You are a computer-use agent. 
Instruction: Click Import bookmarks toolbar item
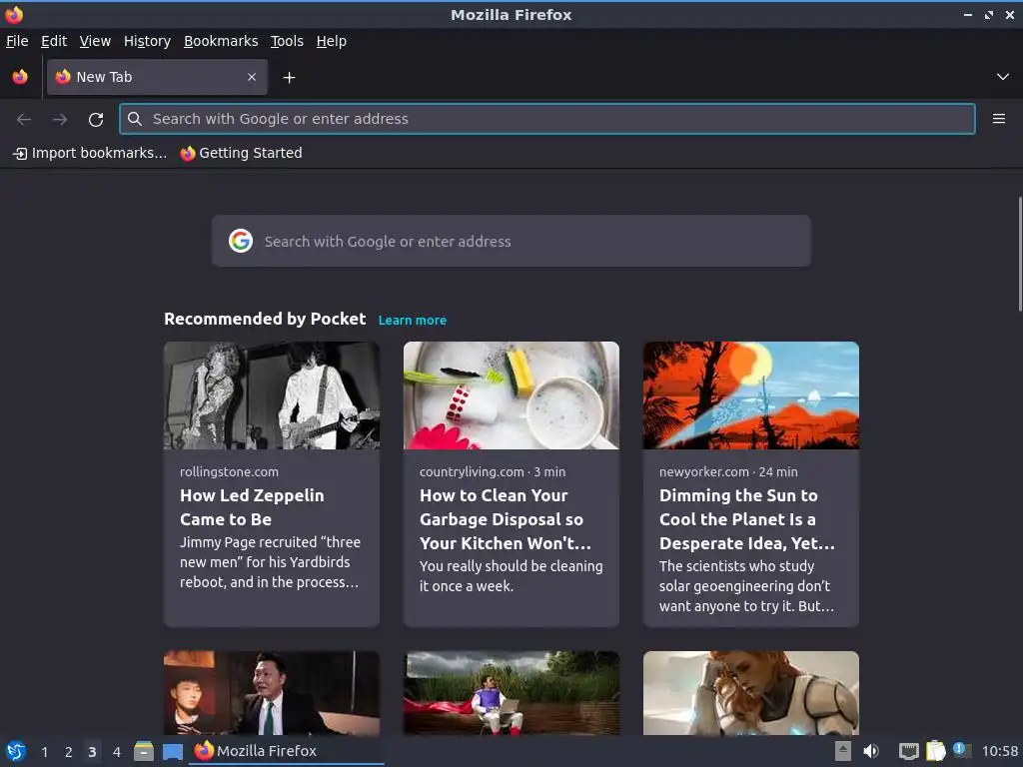pyautogui.click(x=90, y=153)
